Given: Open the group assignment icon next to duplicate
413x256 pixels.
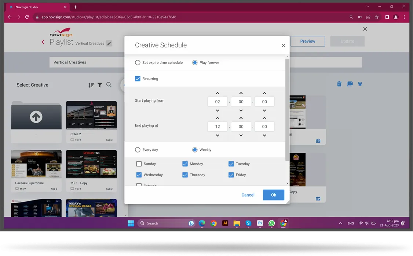Looking at the screenshot, I should [360, 84].
